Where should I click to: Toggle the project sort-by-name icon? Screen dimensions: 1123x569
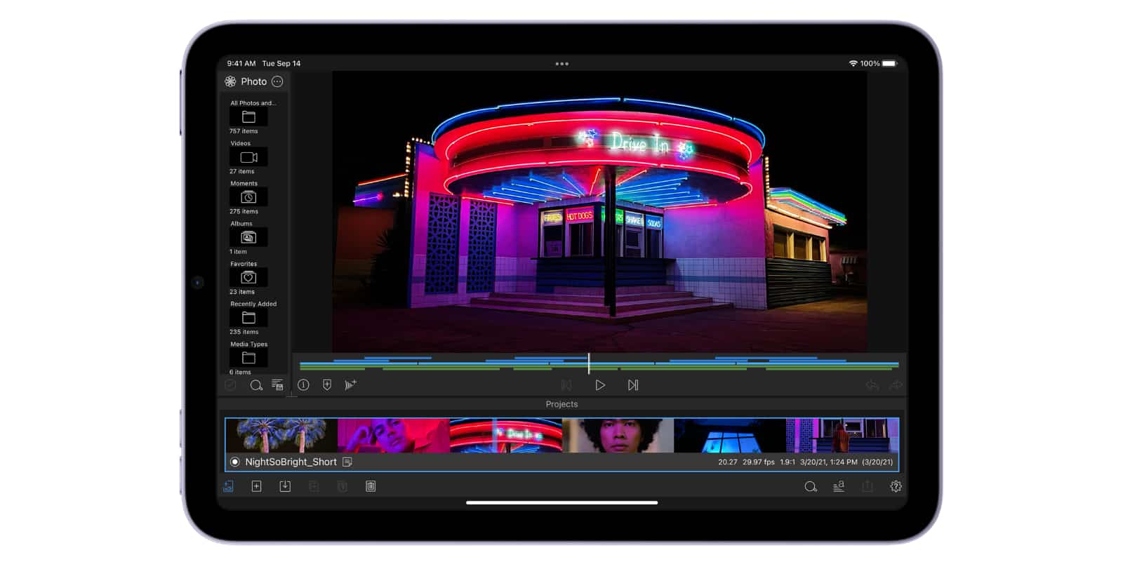point(839,486)
